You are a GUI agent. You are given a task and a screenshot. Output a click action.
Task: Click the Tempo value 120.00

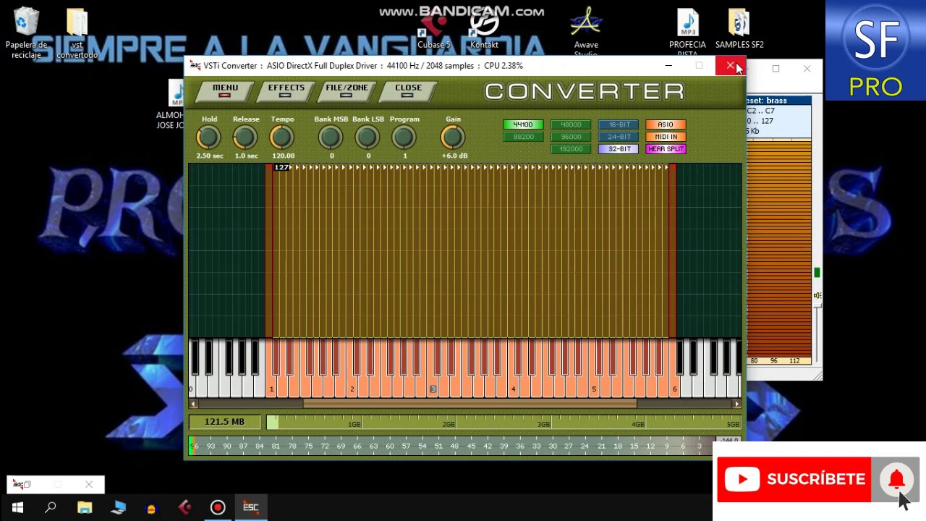[283, 156]
